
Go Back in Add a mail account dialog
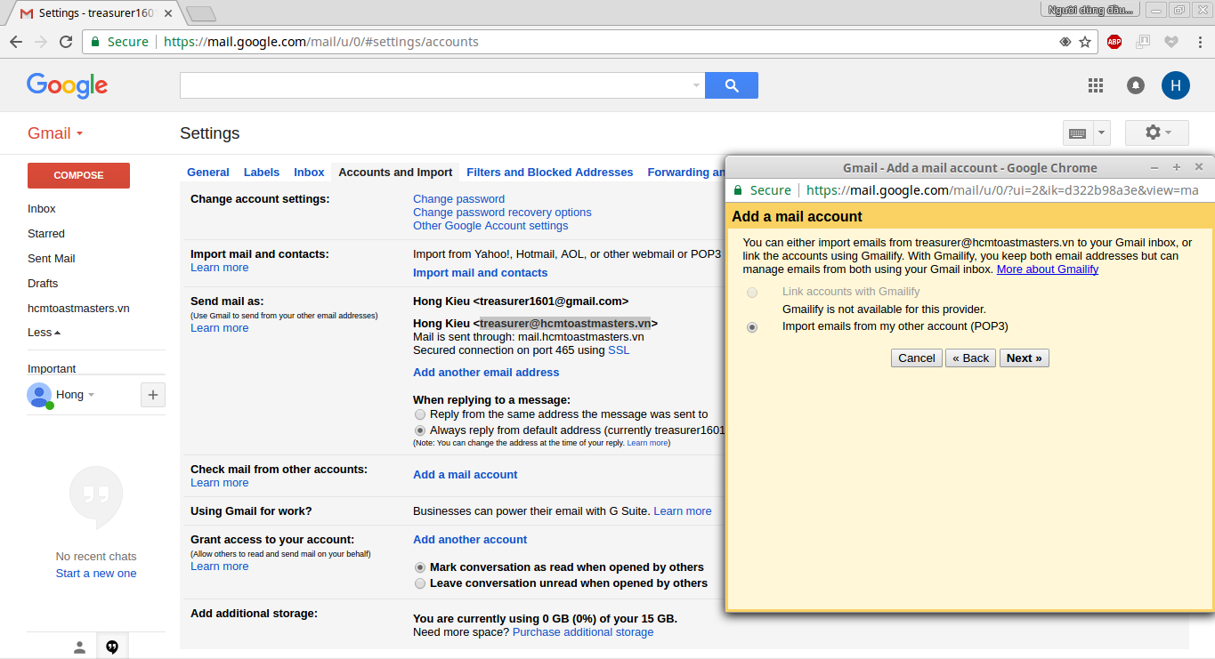(x=970, y=358)
